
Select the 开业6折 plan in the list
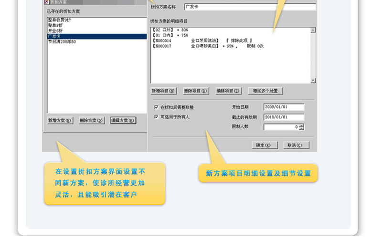(55, 31)
